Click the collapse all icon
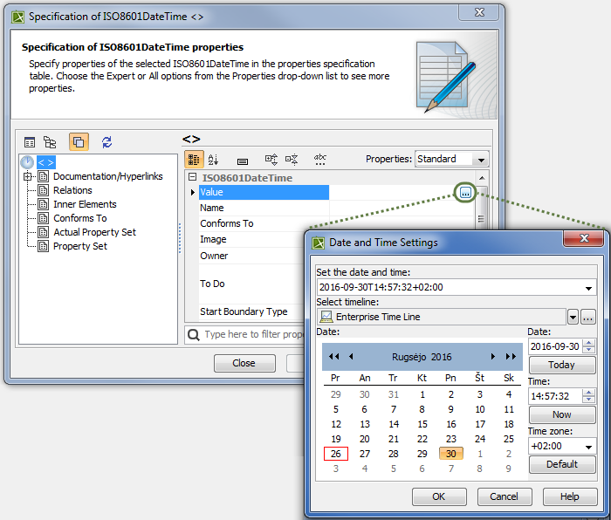This screenshot has height=520, width=611. 292,160
